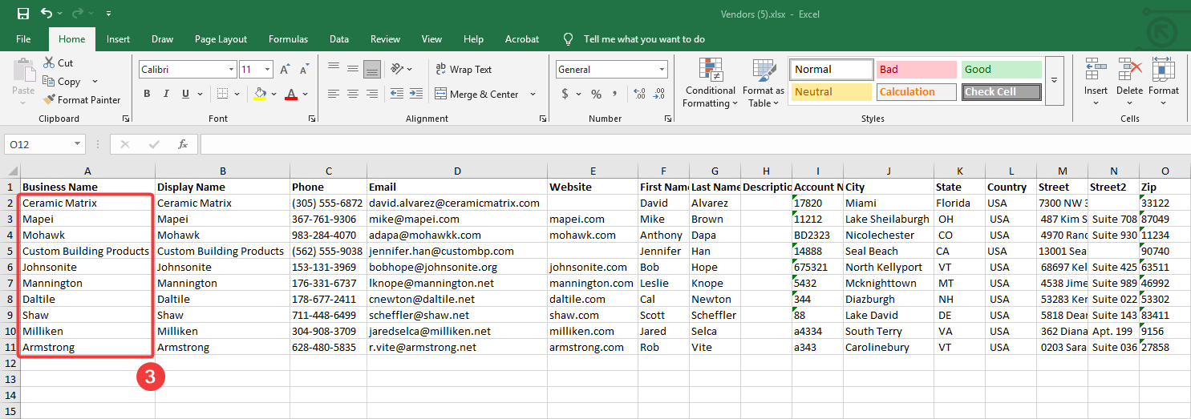Open the Fill Color dropdown arrow
Image resolution: width=1191 pixels, height=419 pixels.
[273, 94]
